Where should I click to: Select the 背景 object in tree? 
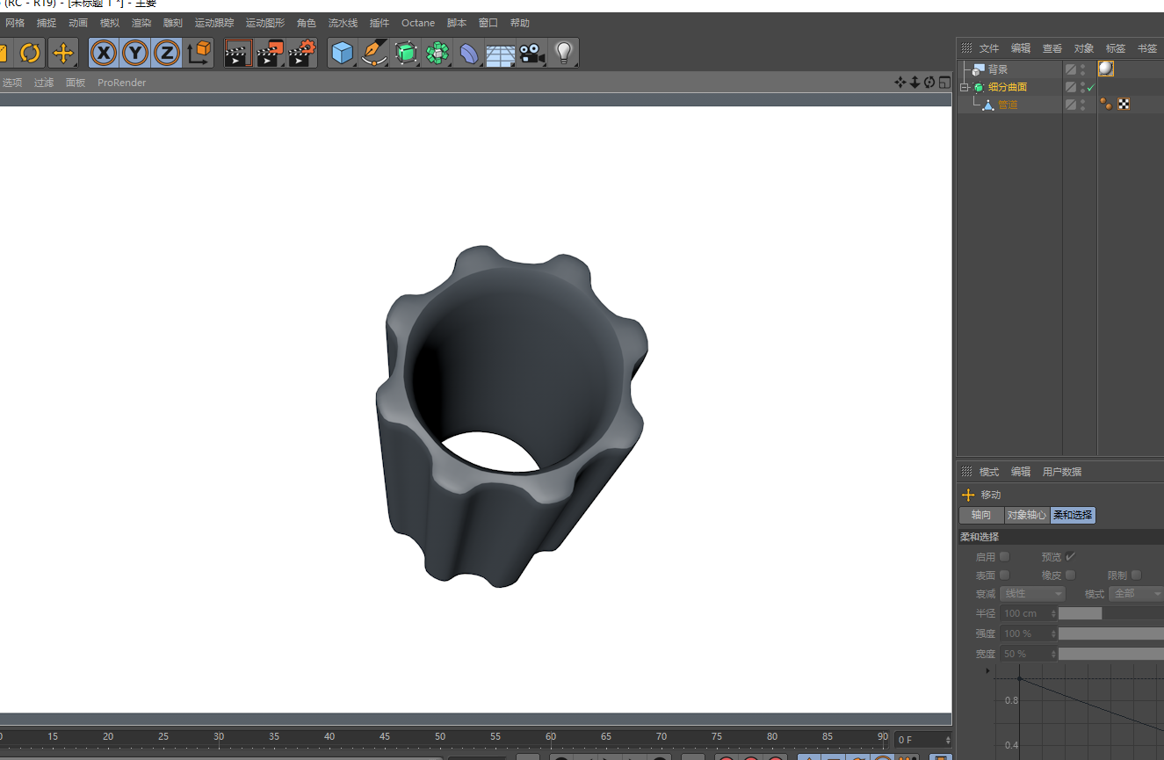[x=998, y=69]
